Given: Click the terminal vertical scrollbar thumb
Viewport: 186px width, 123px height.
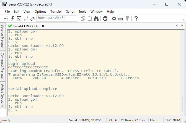Looking at the screenshot, I should pyautogui.click(x=182, y=104).
